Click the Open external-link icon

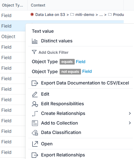tap(35, 144)
